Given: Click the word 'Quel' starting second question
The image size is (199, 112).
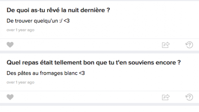Looking at the screenshot, I should tap(14, 63).
